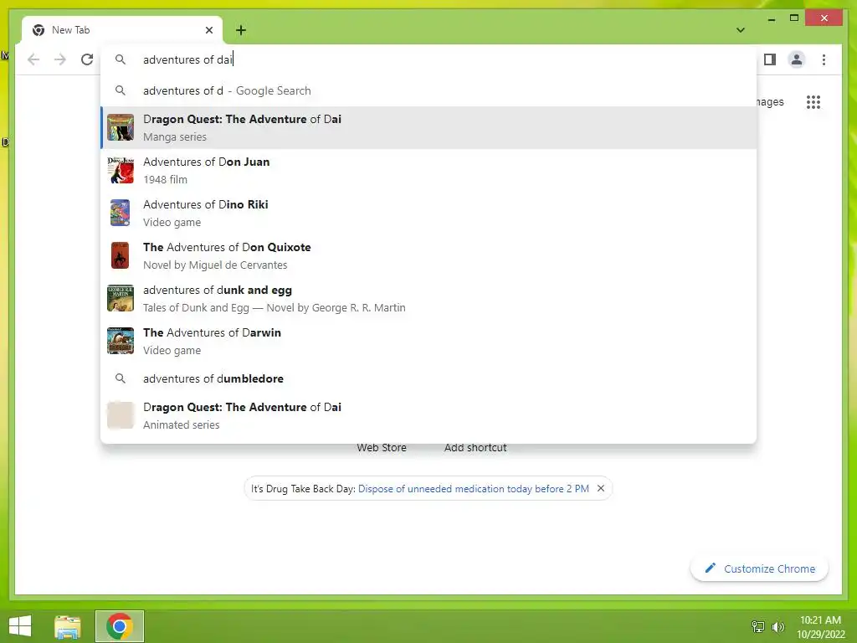Click the Customize Chrome button
Screen dimensions: 857x643
[760, 568]
